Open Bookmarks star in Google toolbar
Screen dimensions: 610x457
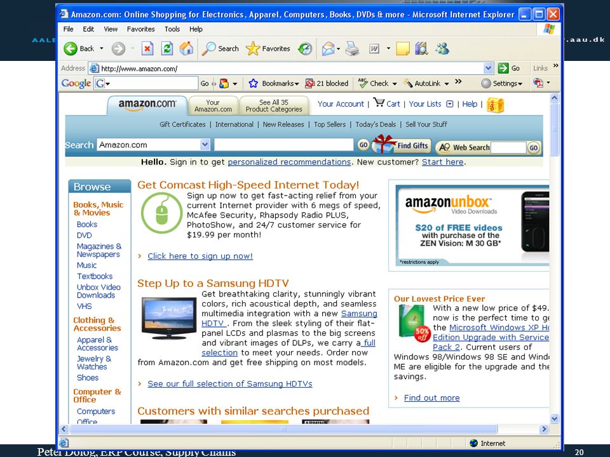pyautogui.click(x=254, y=83)
